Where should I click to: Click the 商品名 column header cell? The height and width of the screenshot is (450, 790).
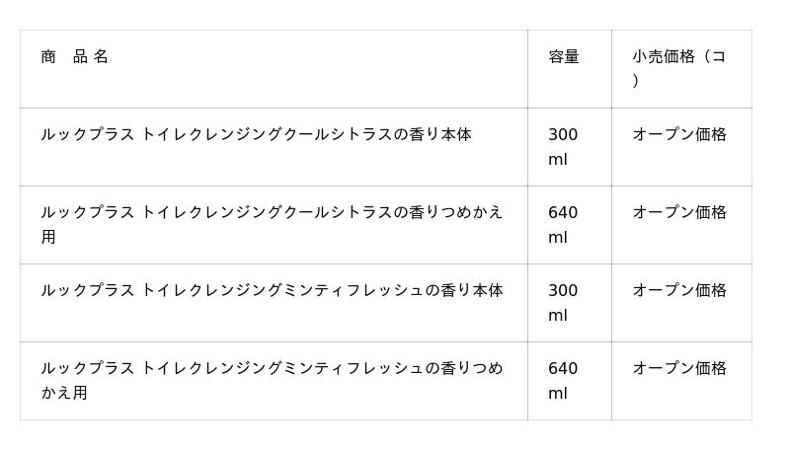[x=75, y=57]
